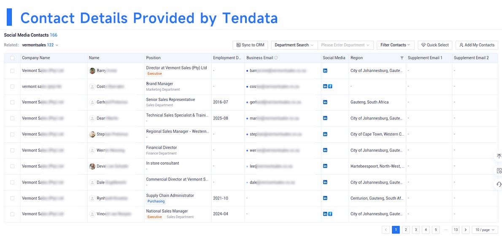
Task: Open Facebook icon in Brand Manager row
Action: pyautogui.click(x=330, y=86)
